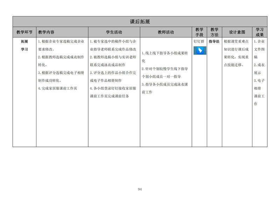This screenshot has height=198, width=280.
Task: Click the header '教学手段'
Action: [x=199, y=32]
